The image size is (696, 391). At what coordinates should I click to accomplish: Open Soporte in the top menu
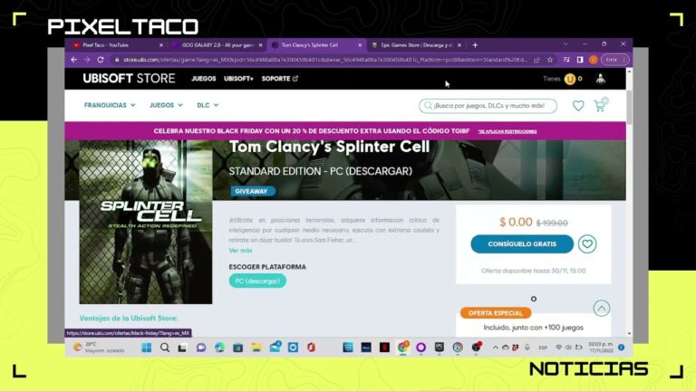coord(280,79)
